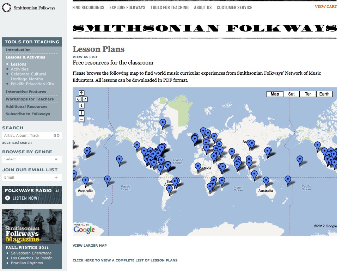Pan the map down with arrow control
The image size is (342, 271).
tap(81, 105)
